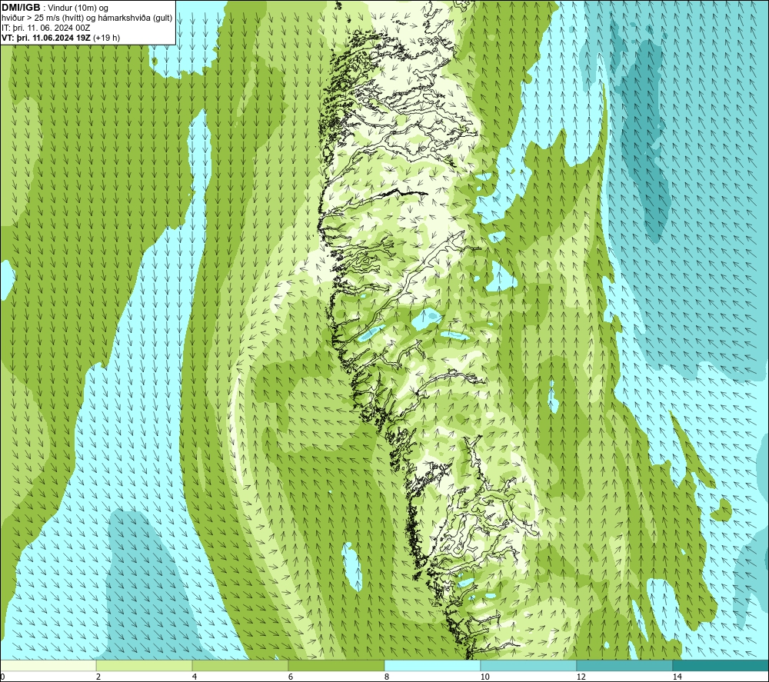Viewport: 769px width, 682px height.
Task: Click the scale label '6'
Action: click(291, 677)
